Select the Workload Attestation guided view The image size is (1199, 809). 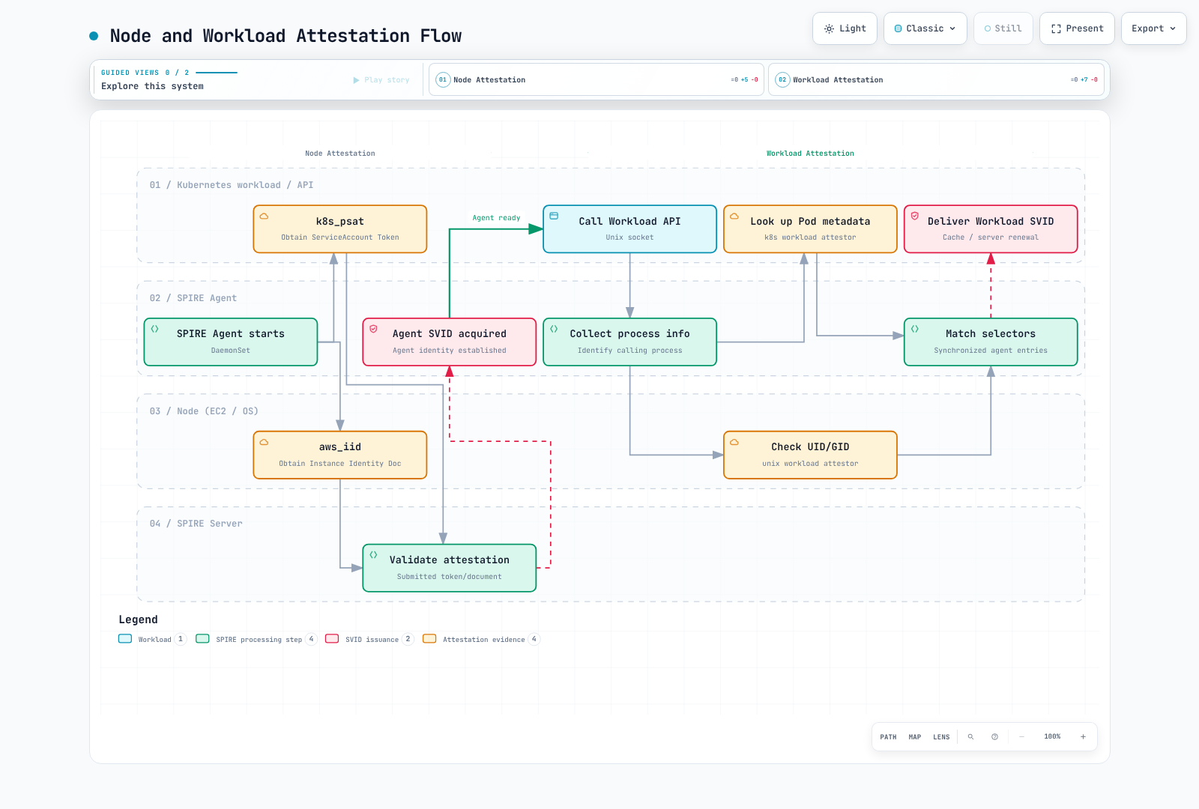(x=937, y=79)
